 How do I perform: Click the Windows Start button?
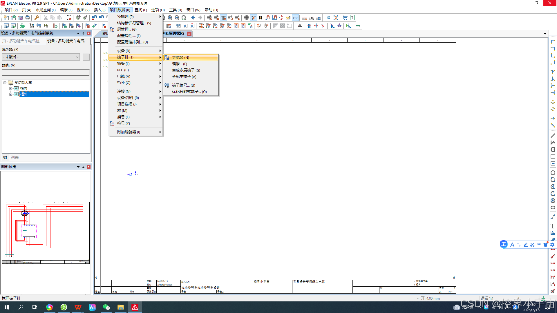7,307
